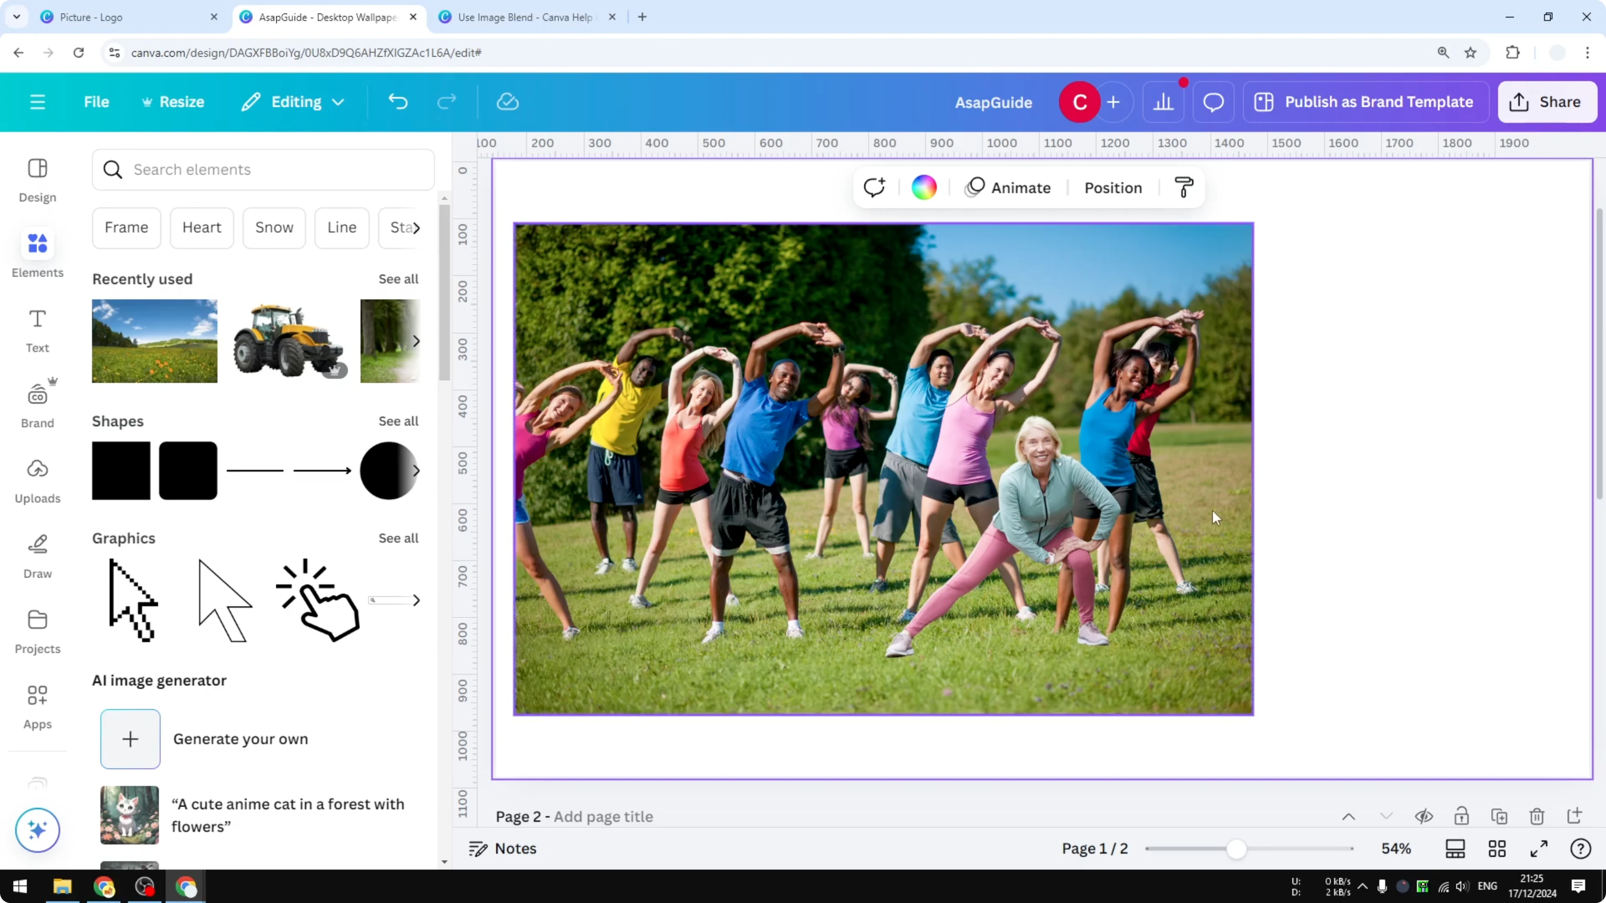Open the File menu
Screen dimensions: 1606x903
click(x=96, y=102)
